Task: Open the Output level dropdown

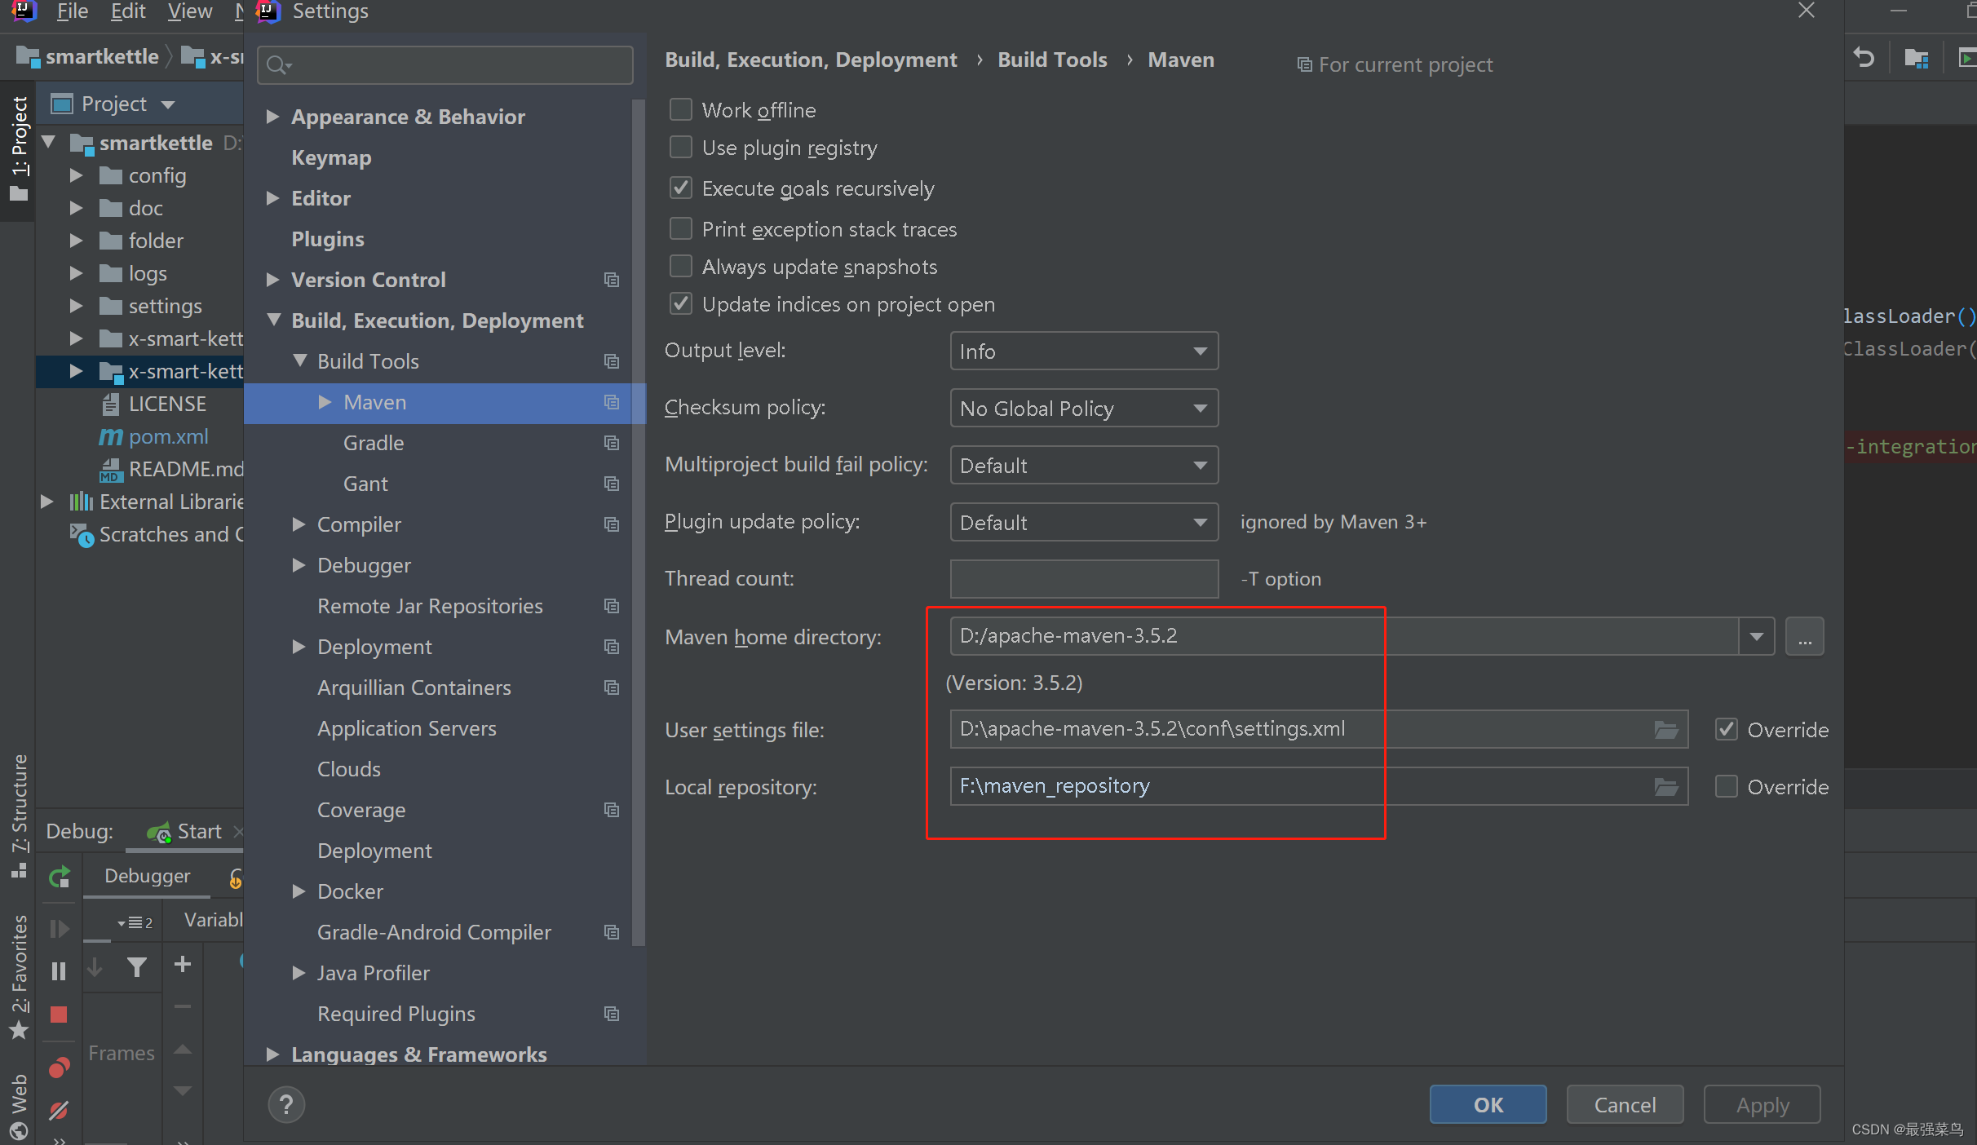Action: 1083,351
